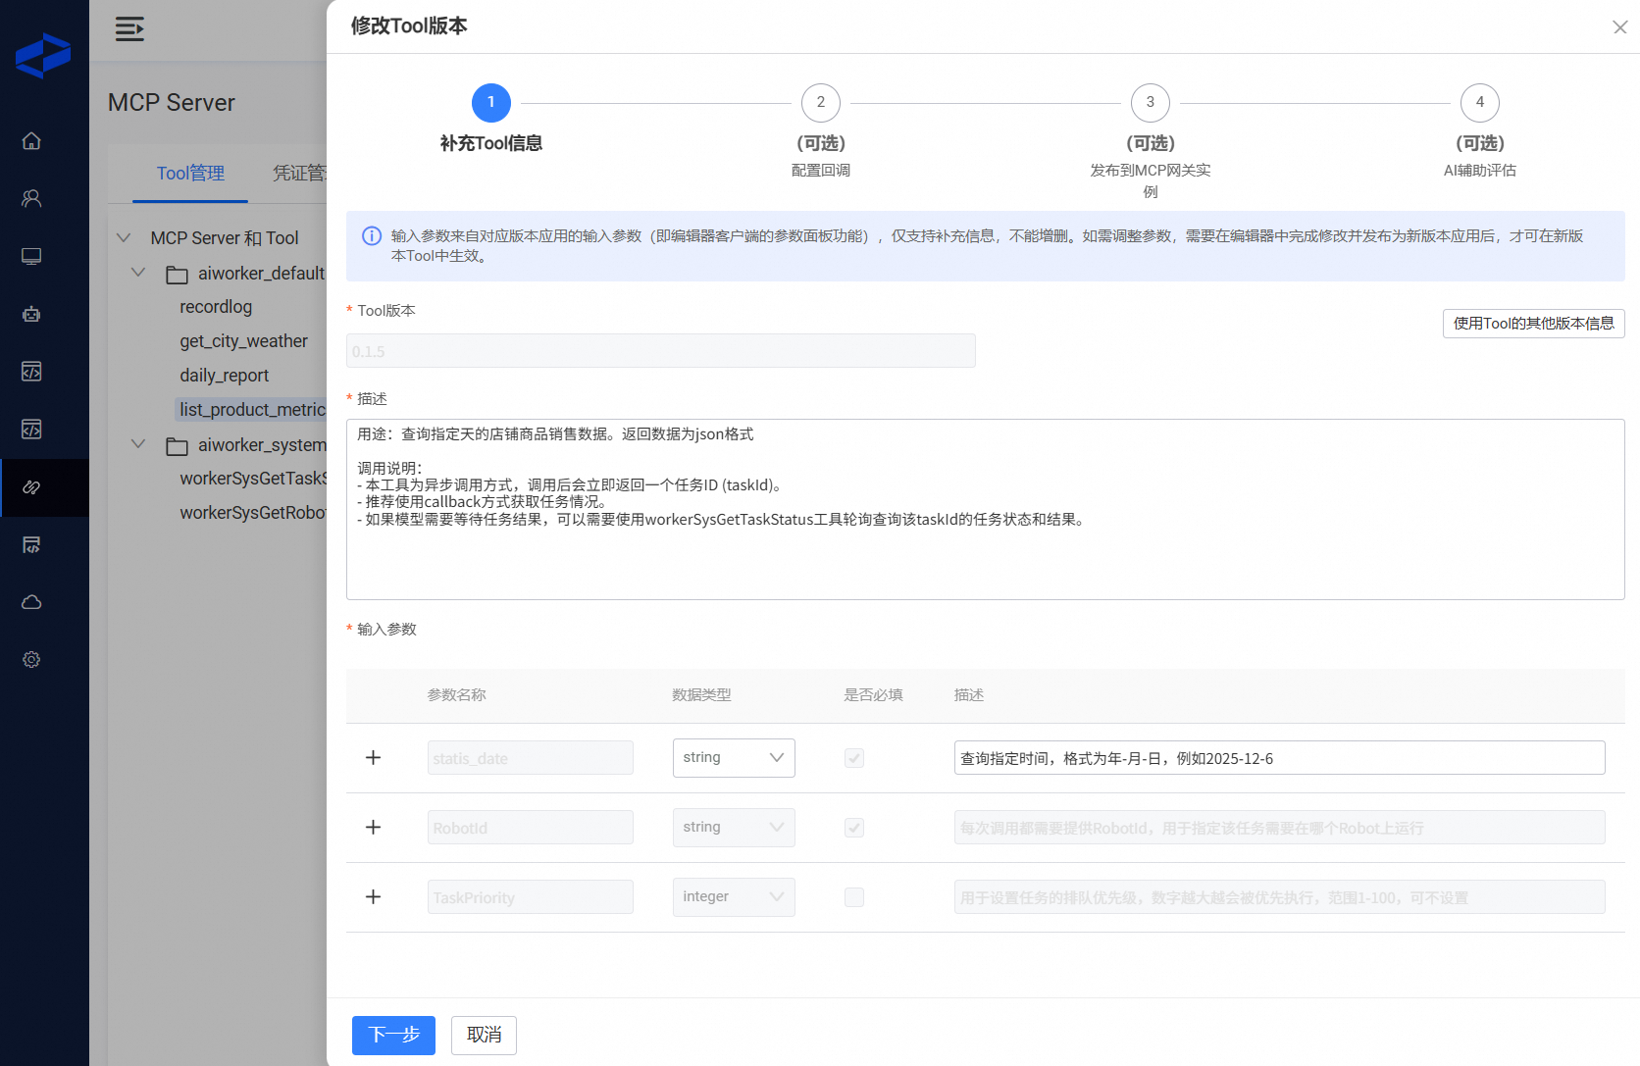
Task: Click the TaskPriority parameter name field
Action: (x=531, y=897)
